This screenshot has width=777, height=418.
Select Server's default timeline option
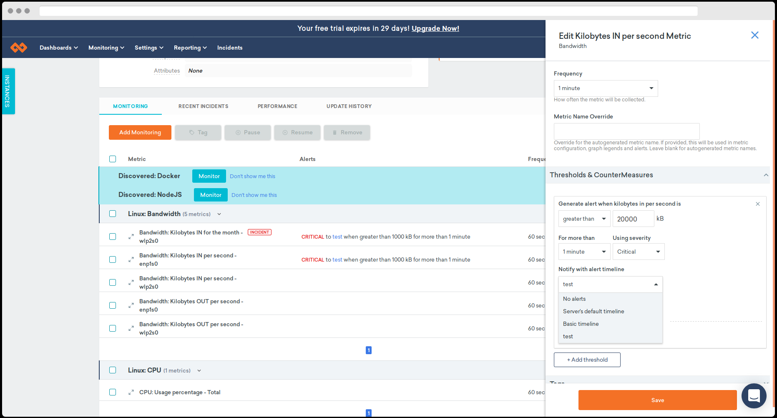610,312
